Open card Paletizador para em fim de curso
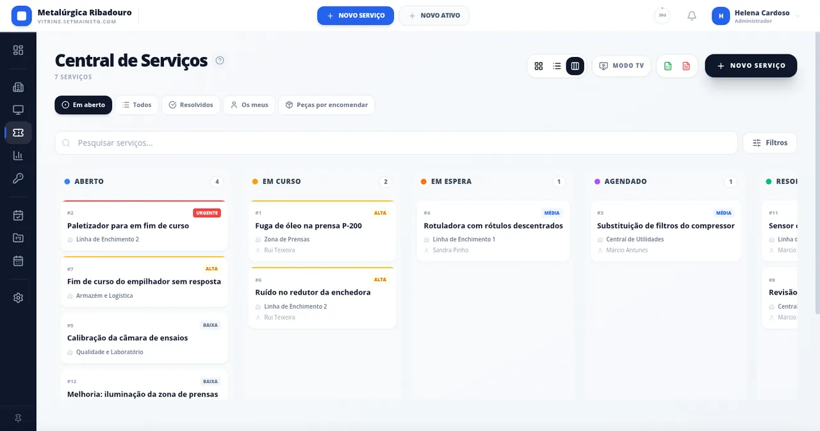The width and height of the screenshot is (820, 431). click(144, 225)
